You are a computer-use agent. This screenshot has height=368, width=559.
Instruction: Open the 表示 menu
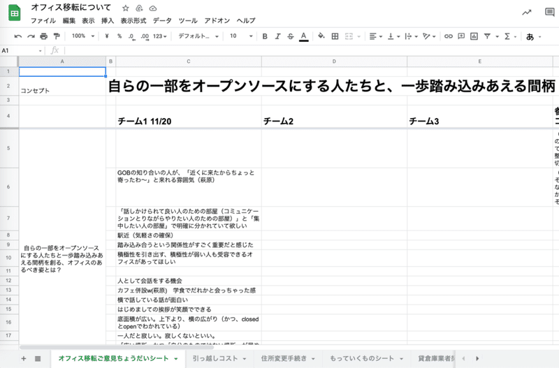pos(88,21)
